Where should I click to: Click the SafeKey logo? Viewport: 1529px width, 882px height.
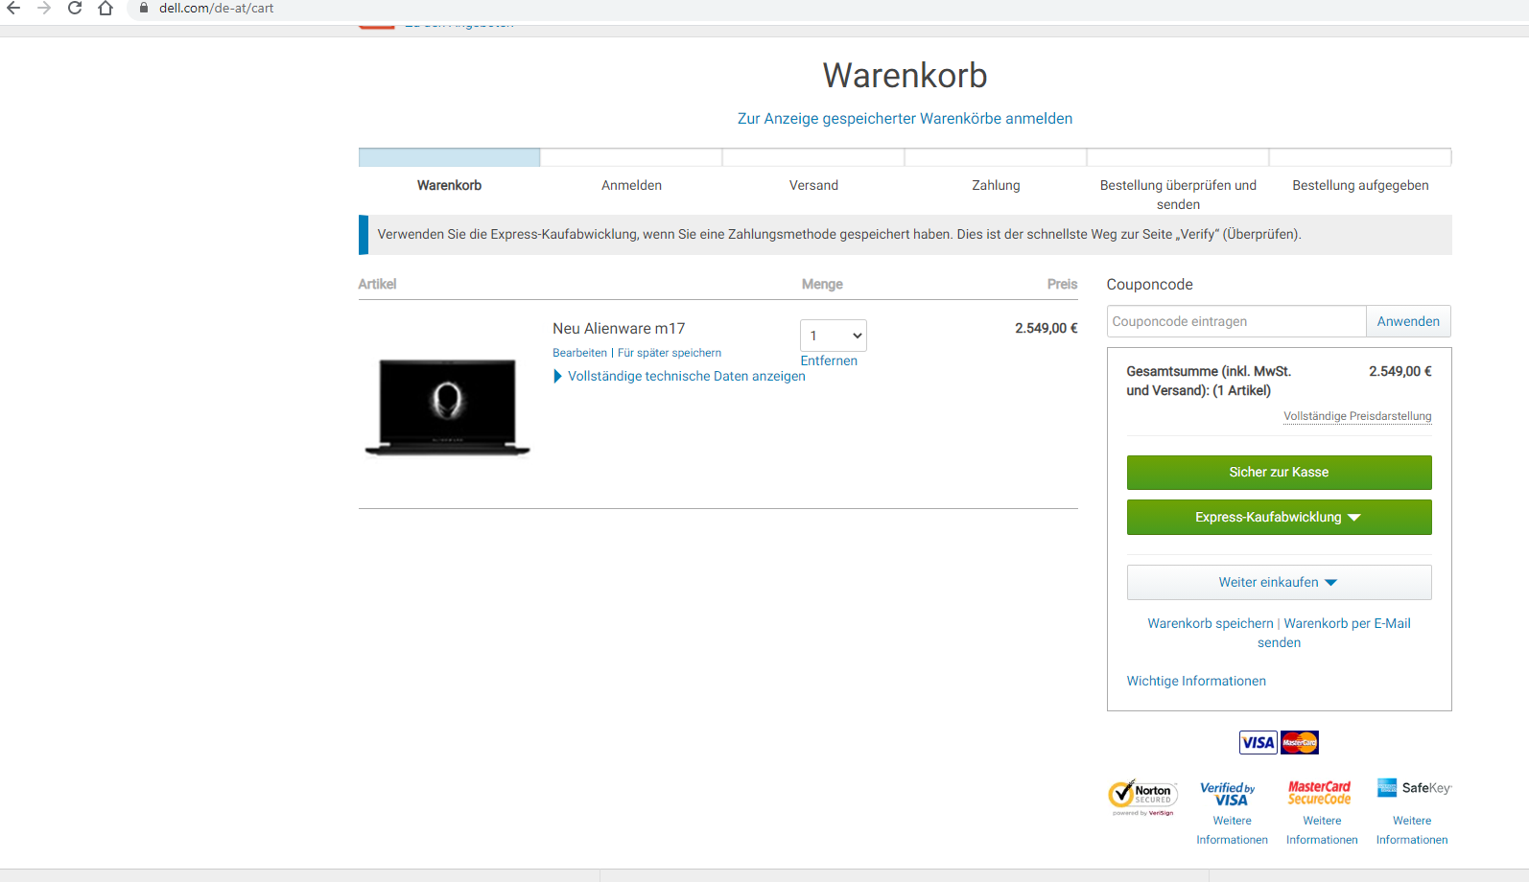click(1414, 788)
